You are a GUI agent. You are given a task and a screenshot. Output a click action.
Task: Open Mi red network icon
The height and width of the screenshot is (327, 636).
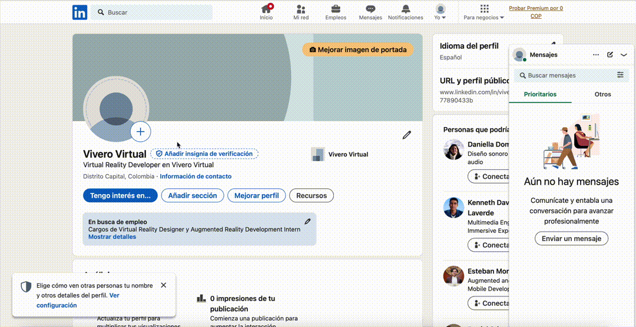(300, 12)
